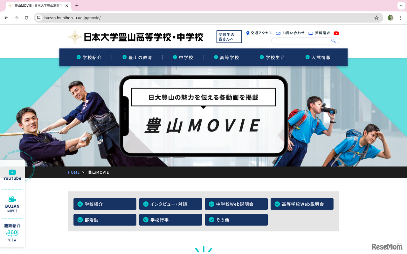Jump to 部活動 movie category
407x254 pixels.
click(105, 220)
